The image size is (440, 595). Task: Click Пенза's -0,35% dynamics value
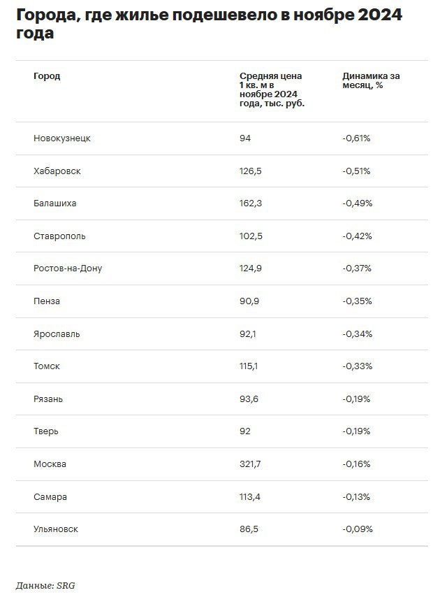pos(357,301)
